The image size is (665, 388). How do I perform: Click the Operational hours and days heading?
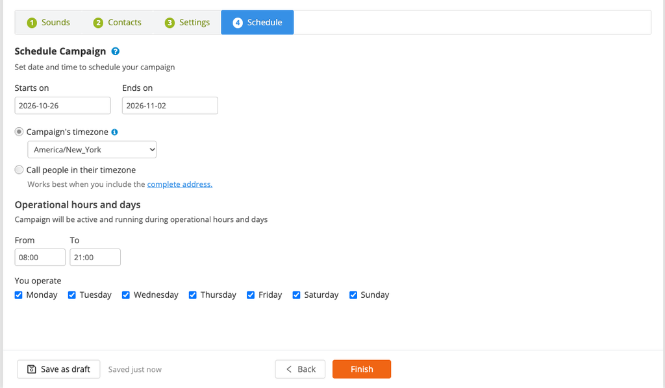point(78,205)
